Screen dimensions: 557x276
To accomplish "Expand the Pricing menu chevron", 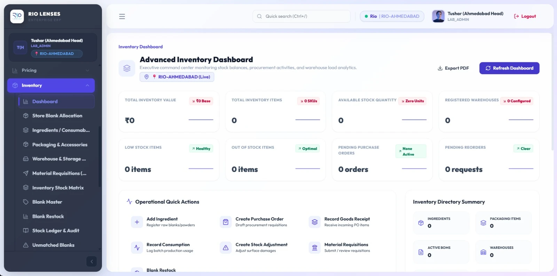I will (x=87, y=70).
